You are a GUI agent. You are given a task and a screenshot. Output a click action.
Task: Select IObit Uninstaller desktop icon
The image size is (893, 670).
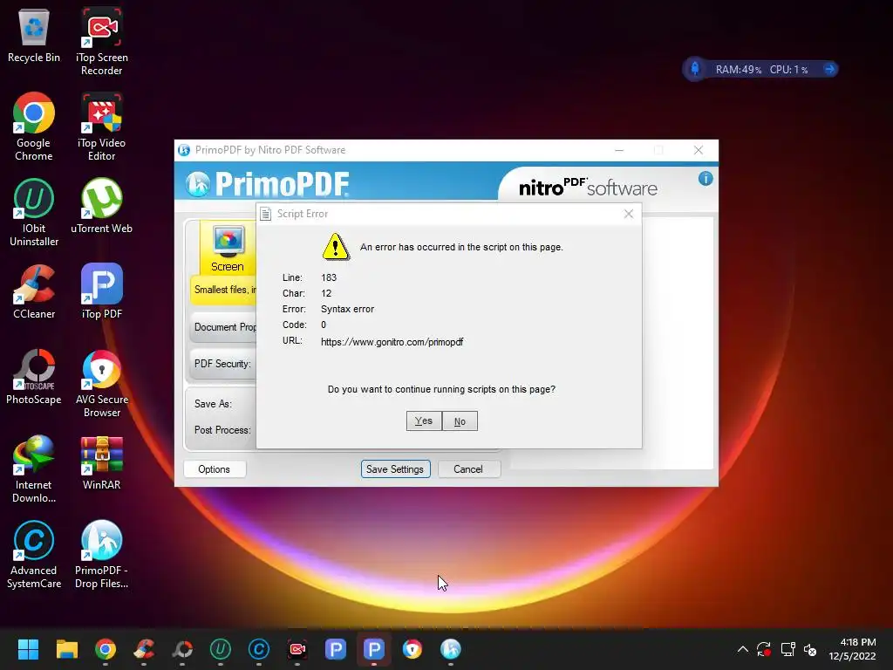click(34, 212)
